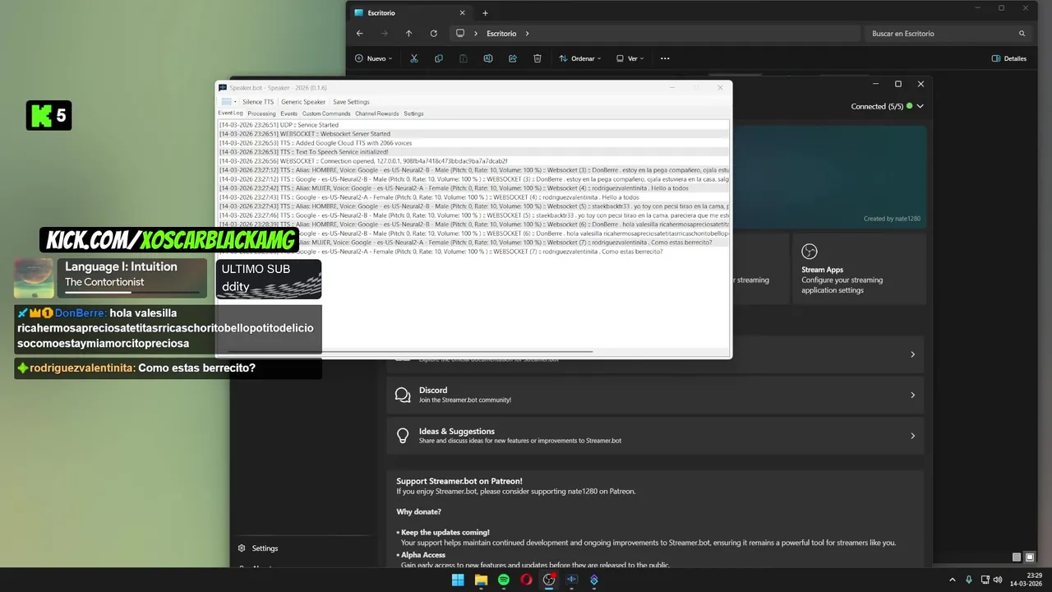Switch to the Processing tab

click(x=261, y=113)
